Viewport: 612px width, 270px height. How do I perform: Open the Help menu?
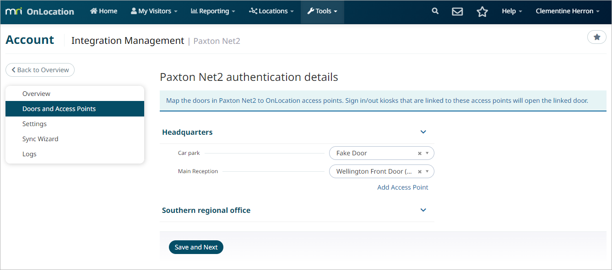pyautogui.click(x=512, y=11)
